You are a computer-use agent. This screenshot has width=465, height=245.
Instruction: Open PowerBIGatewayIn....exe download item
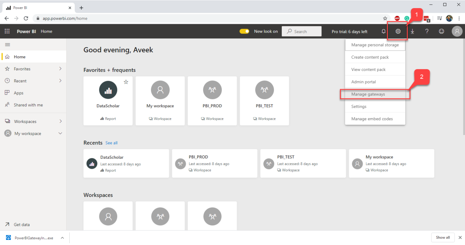tap(30, 238)
